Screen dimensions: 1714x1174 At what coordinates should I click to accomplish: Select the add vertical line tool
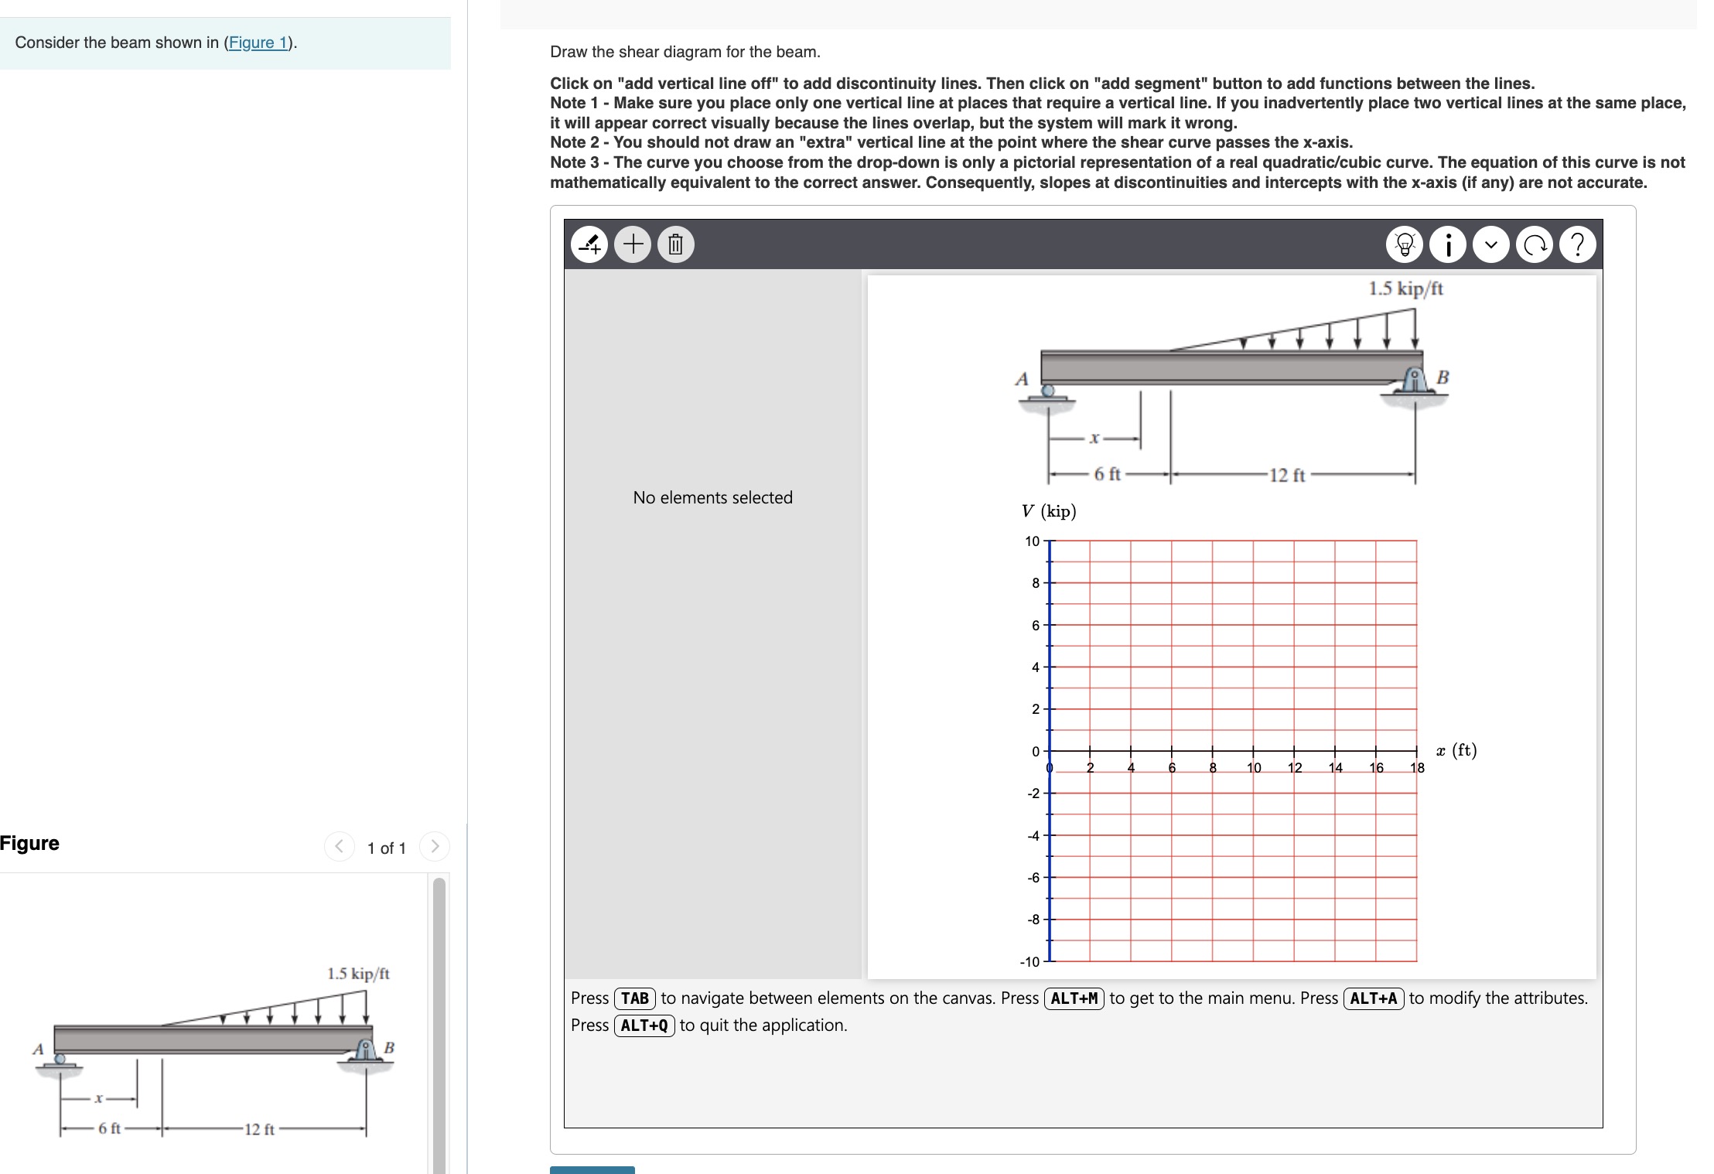pyautogui.click(x=589, y=244)
